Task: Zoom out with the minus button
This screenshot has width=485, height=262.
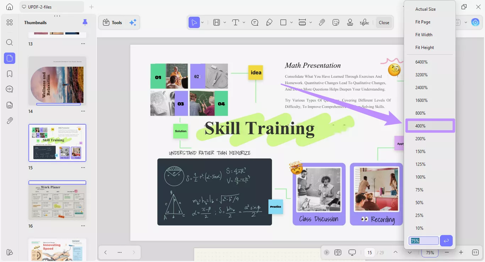Action: pos(447,252)
